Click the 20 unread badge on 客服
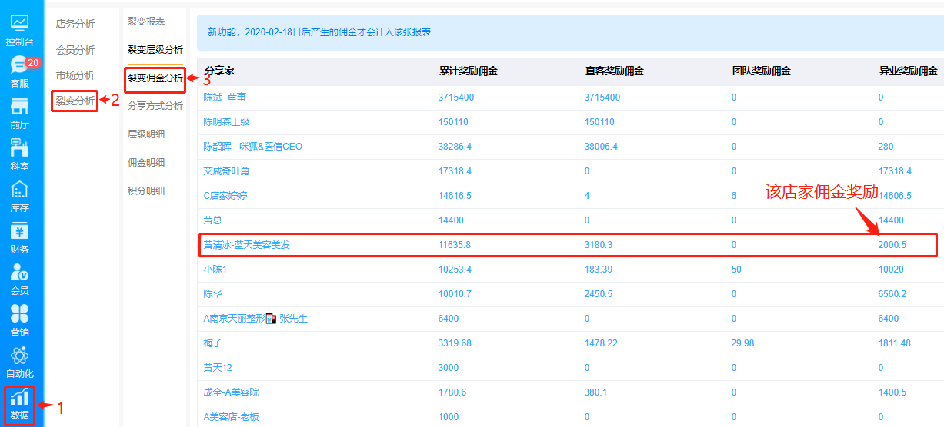This screenshot has height=427, width=944. (32, 62)
